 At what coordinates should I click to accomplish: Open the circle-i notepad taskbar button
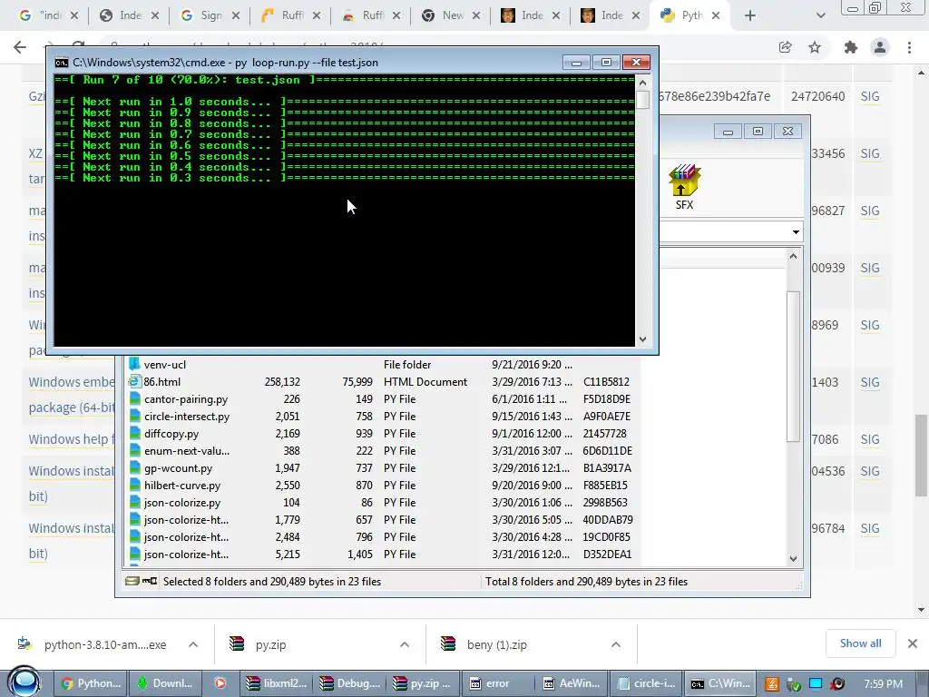click(x=646, y=683)
